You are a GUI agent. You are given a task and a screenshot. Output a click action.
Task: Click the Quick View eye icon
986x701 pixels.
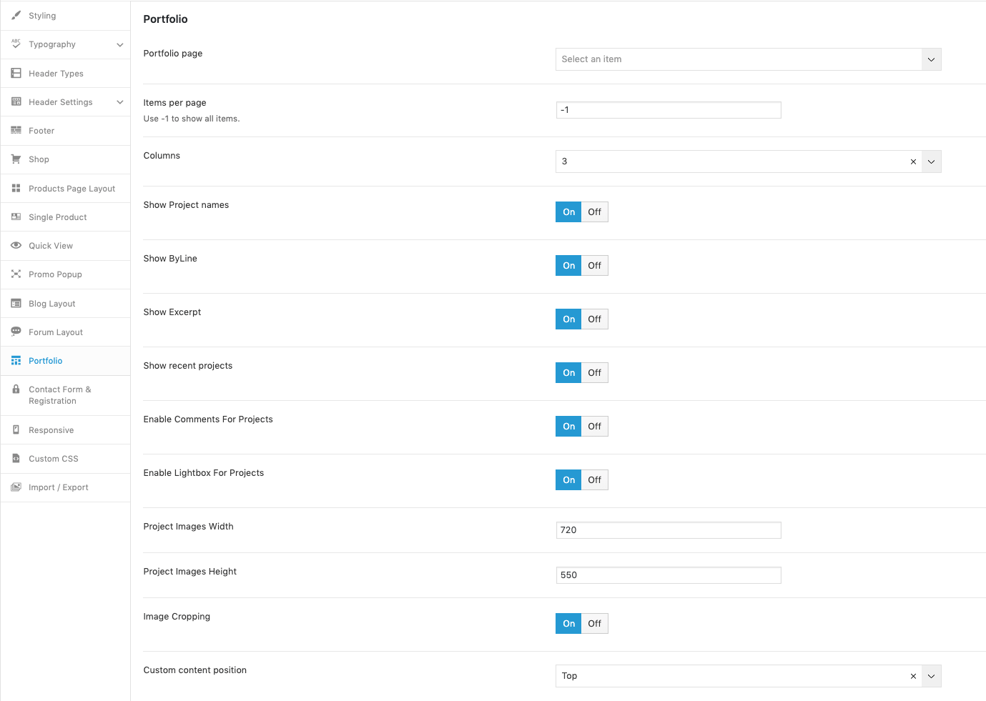[x=16, y=245]
